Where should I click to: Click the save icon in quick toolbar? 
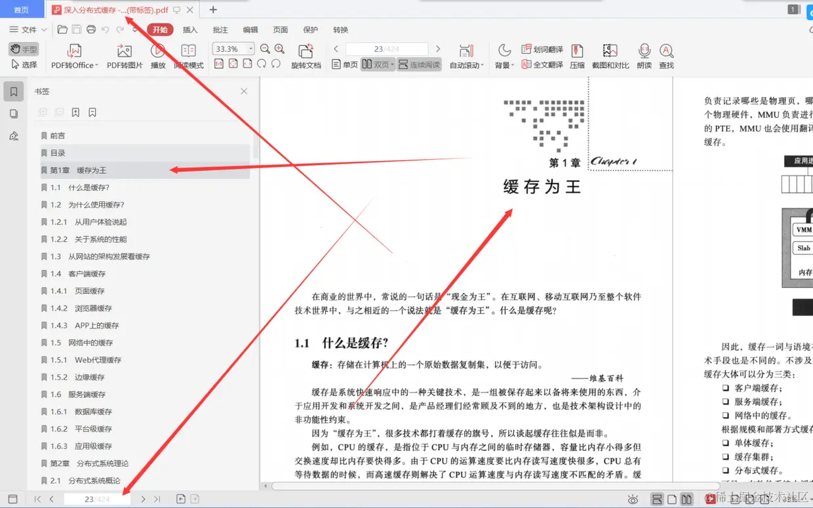click(x=77, y=29)
